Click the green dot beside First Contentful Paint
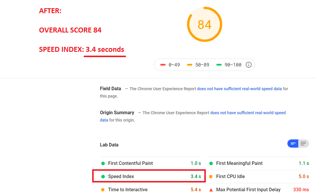Screen dimensions: 315x193 tap(103, 163)
